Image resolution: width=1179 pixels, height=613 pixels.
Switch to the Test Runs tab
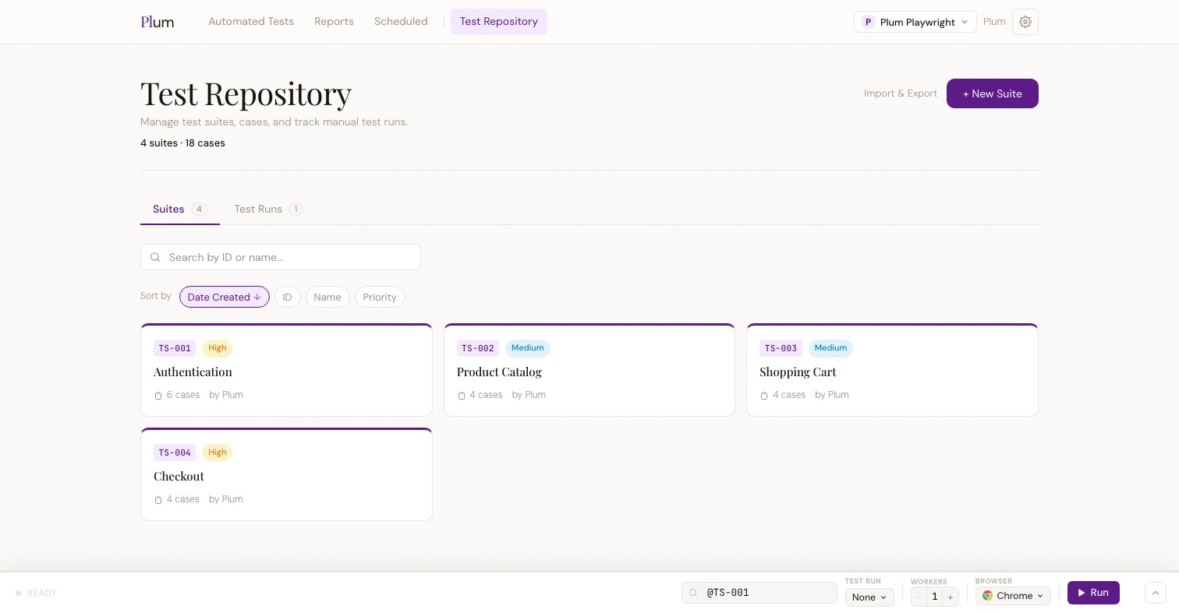tap(268, 209)
